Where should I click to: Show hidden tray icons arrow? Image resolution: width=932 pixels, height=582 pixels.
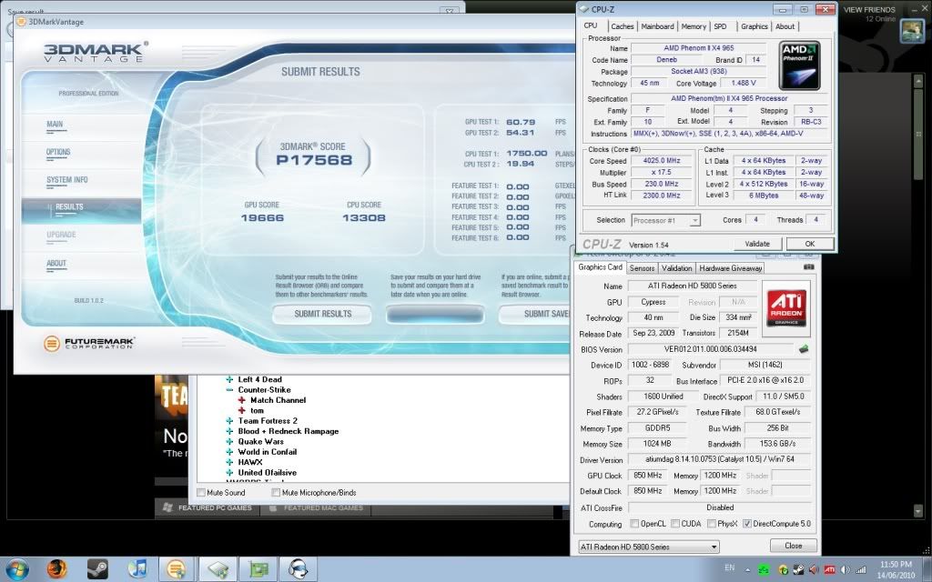tap(748, 569)
